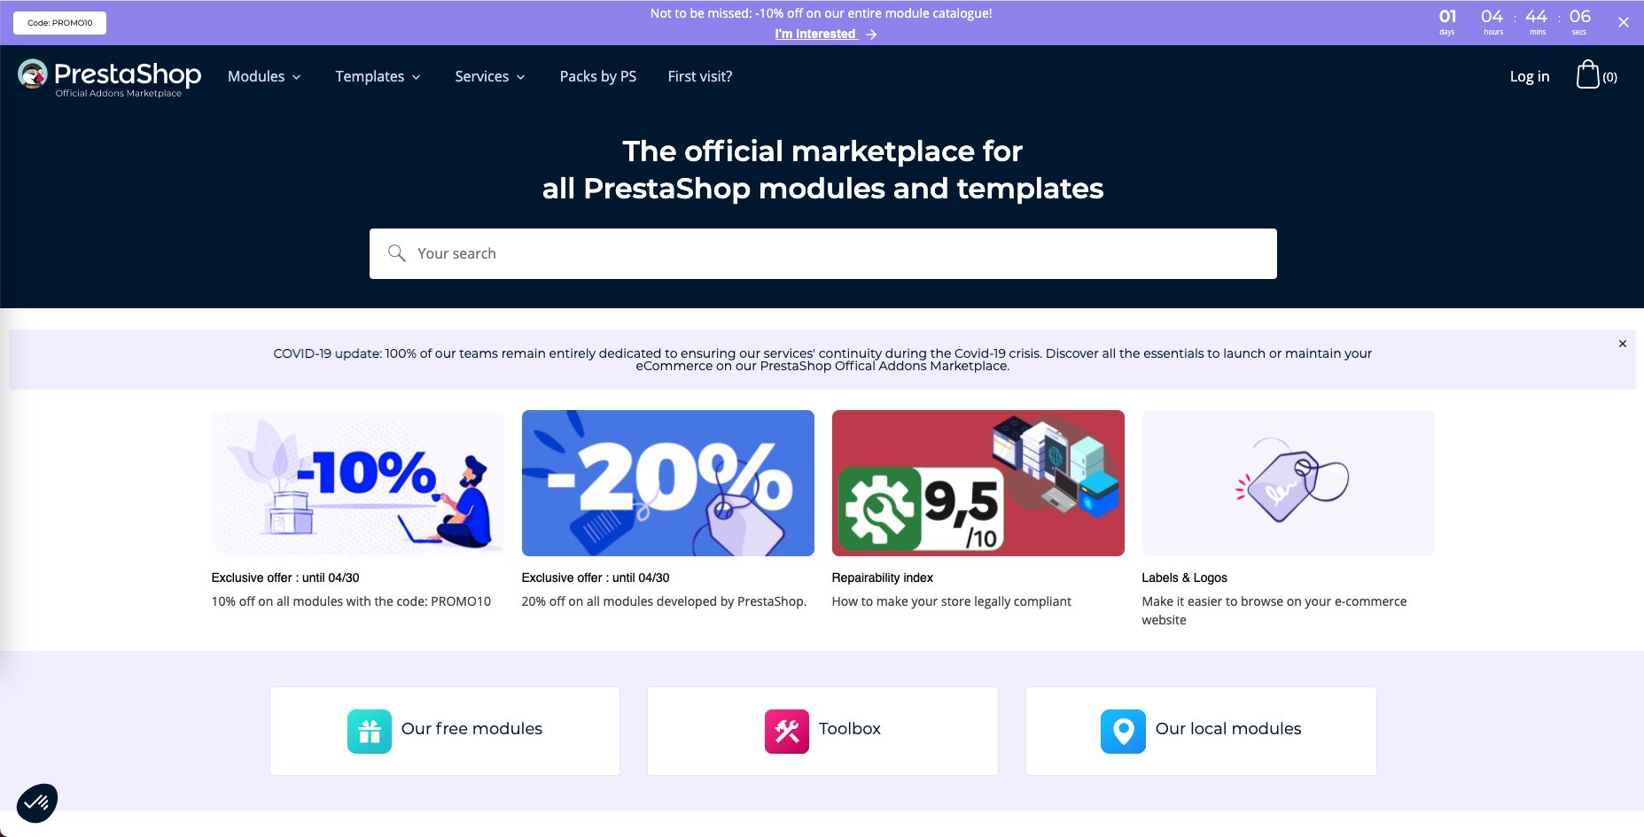Open the round checkmark widget at the bottom left
Viewport: 1644px width, 837px height.
click(37, 803)
